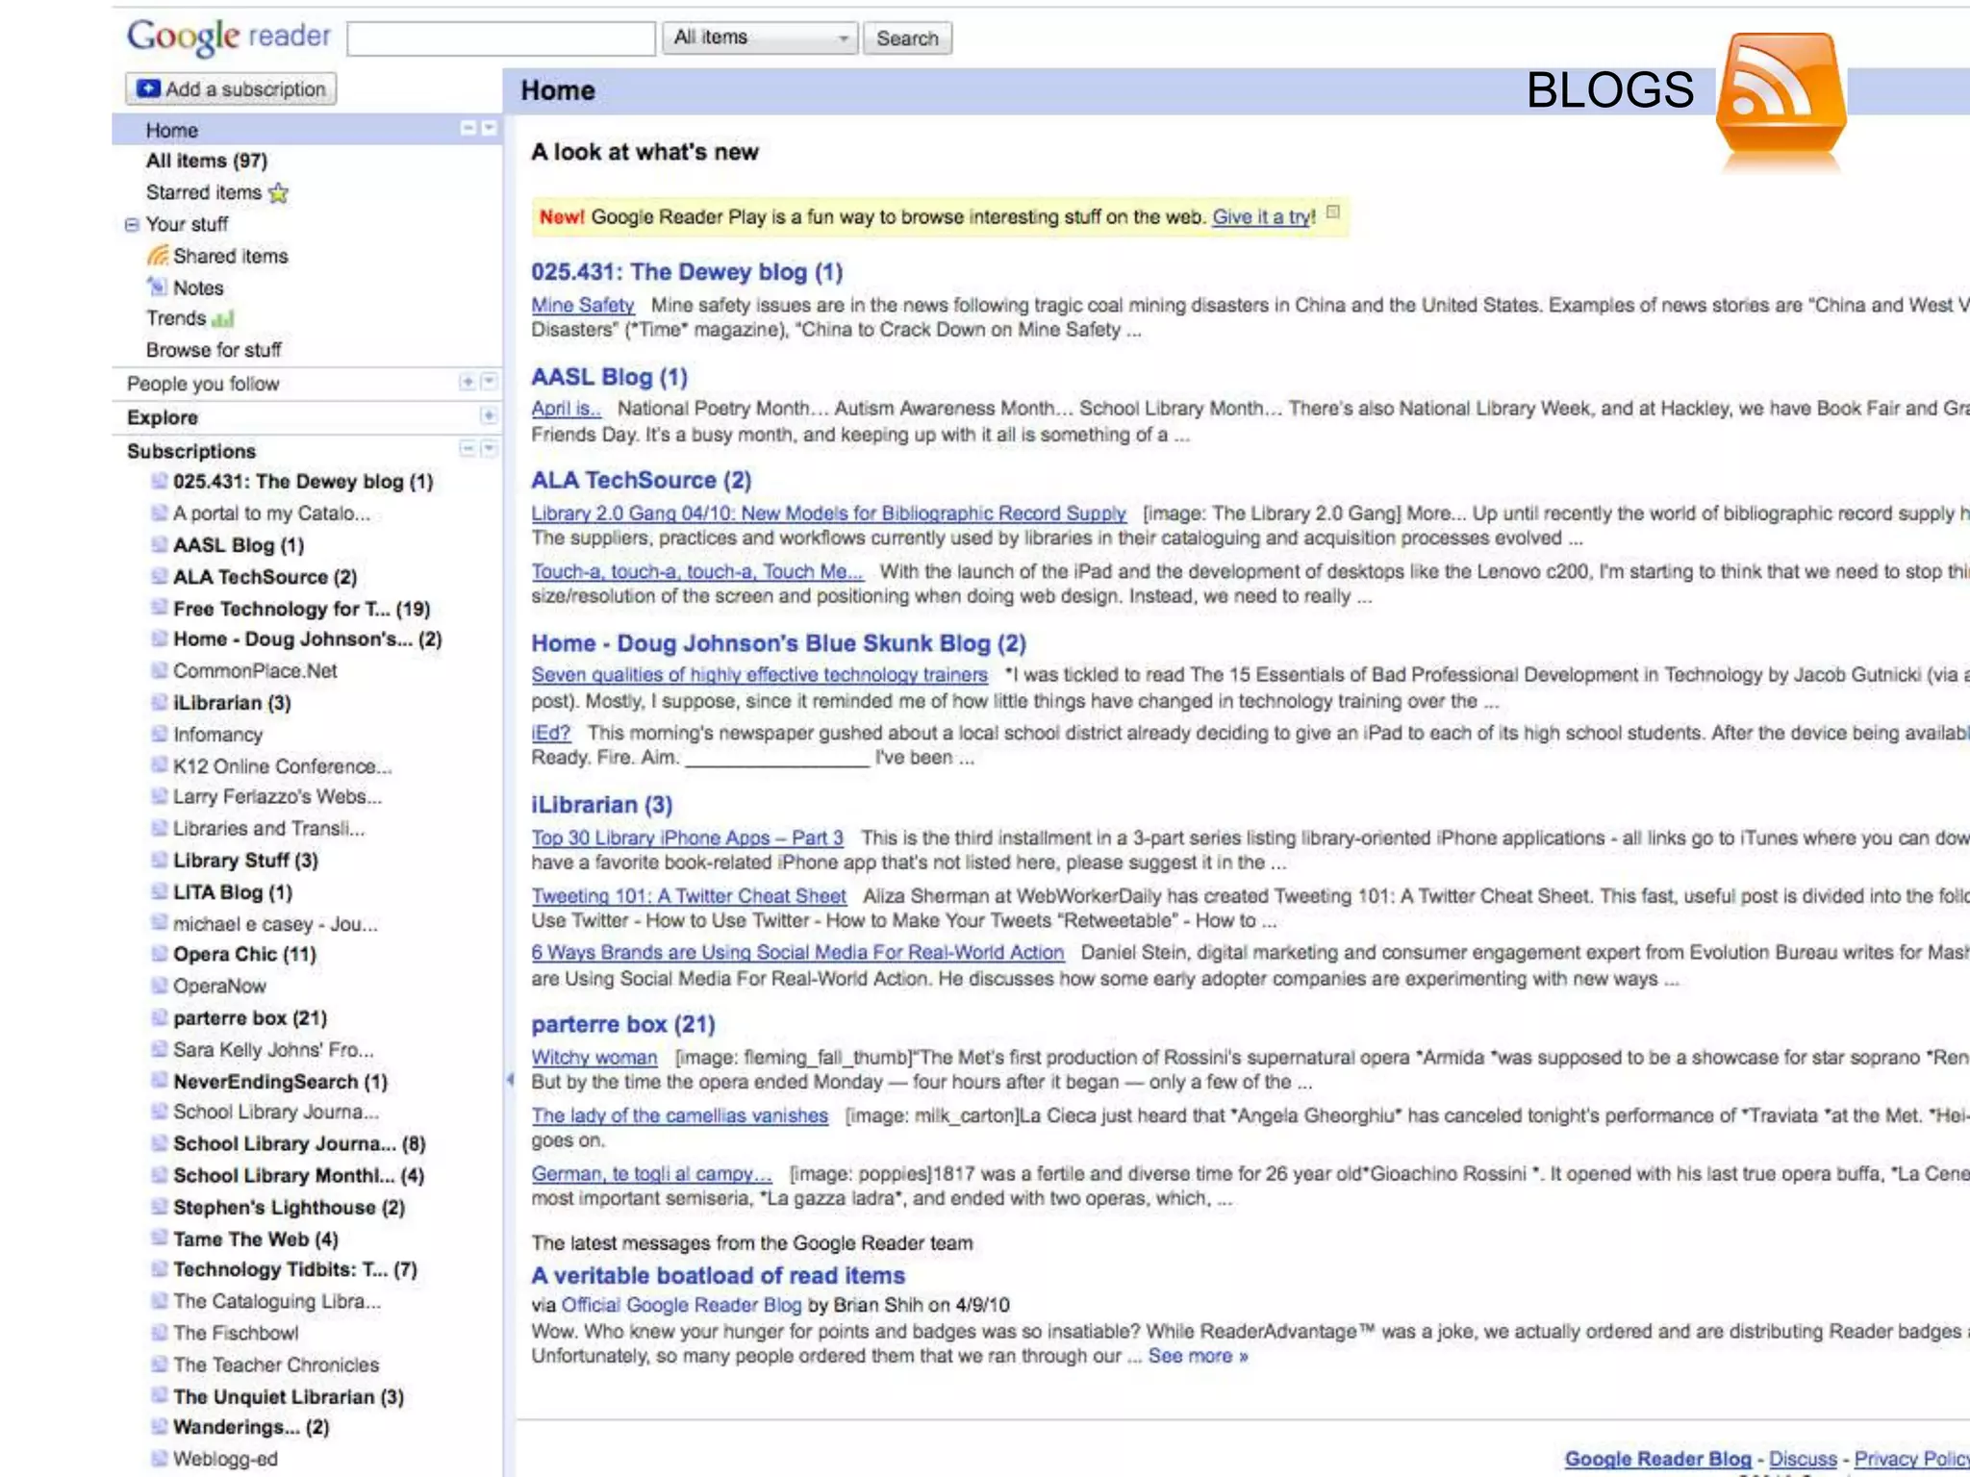Click the feed icon for Stephen's Lighthouse
Viewport: 1970px width, 1477px height.
coord(160,1207)
